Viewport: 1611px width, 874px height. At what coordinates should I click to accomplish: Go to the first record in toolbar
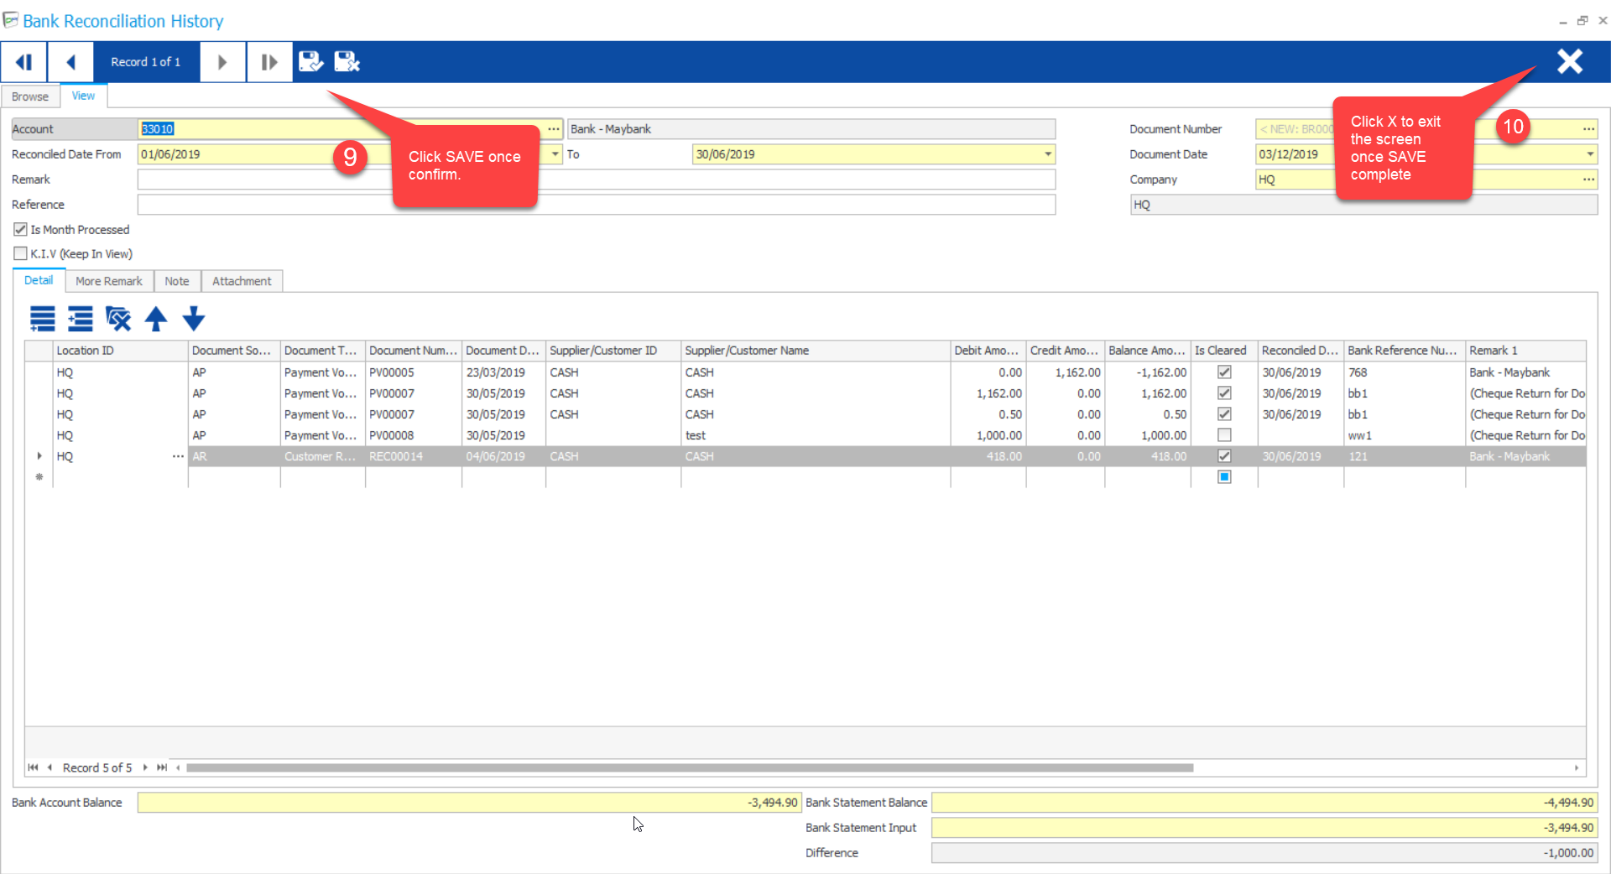pos(23,62)
